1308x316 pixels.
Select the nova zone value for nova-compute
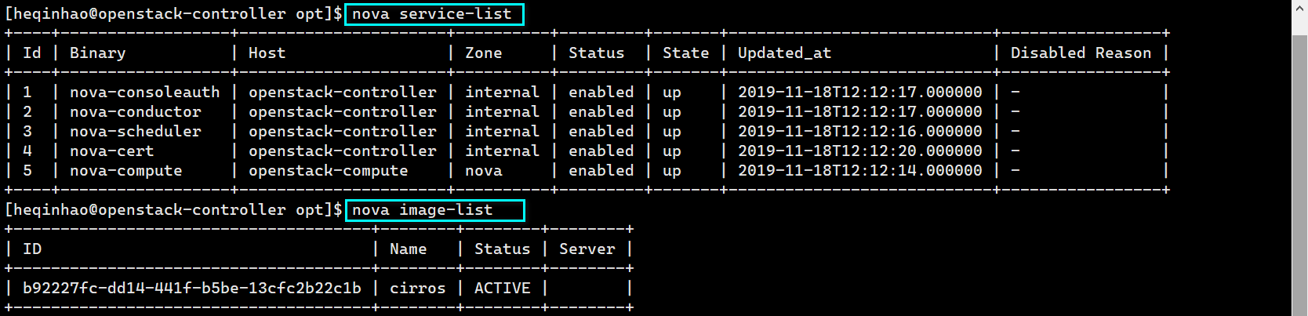click(x=484, y=171)
